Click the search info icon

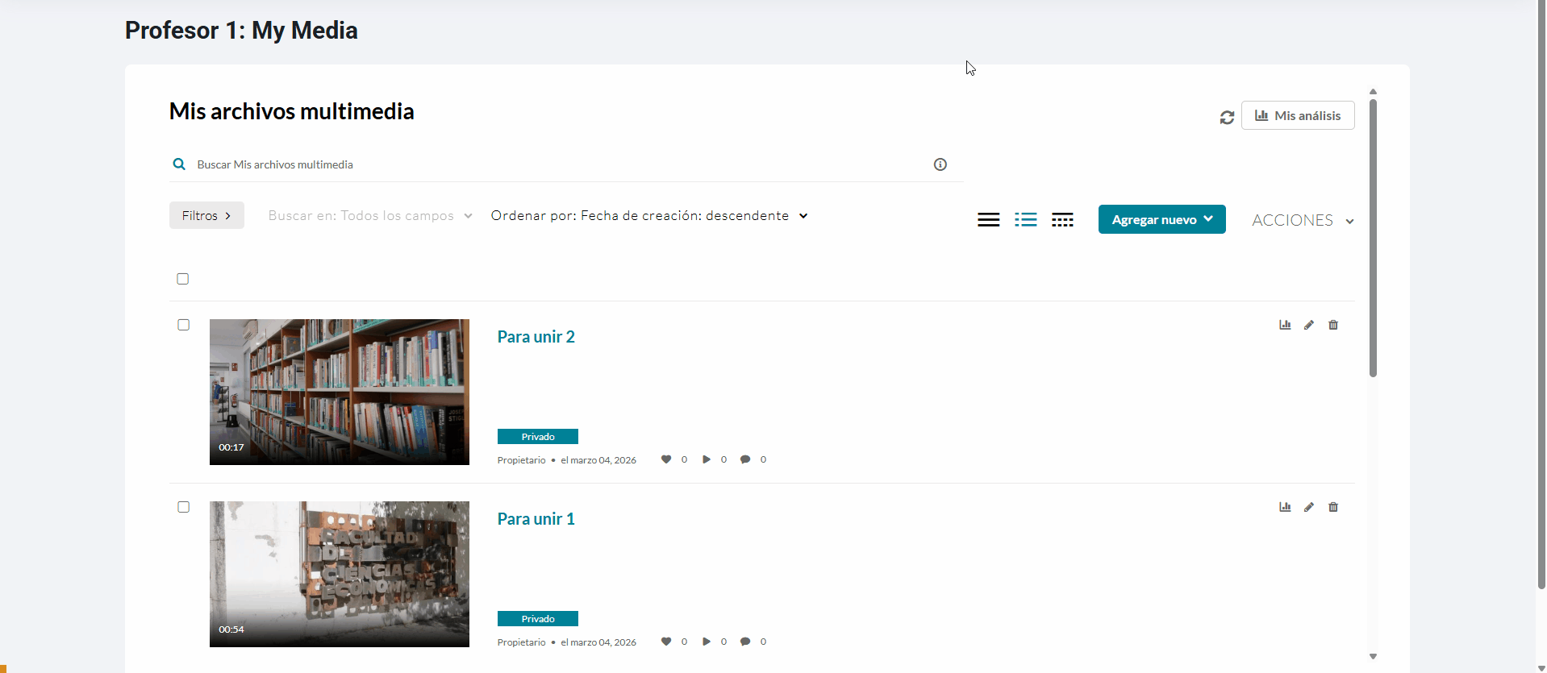(x=940, y=164)
